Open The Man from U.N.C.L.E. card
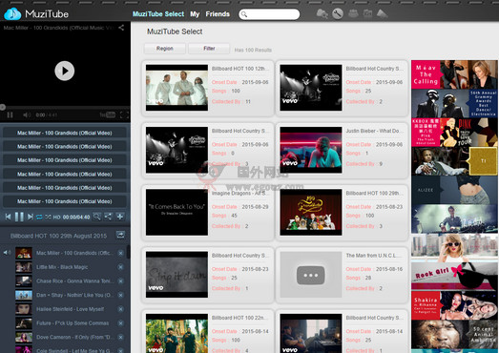The width and height of the screenshot is (499, 353). (343, 275)
